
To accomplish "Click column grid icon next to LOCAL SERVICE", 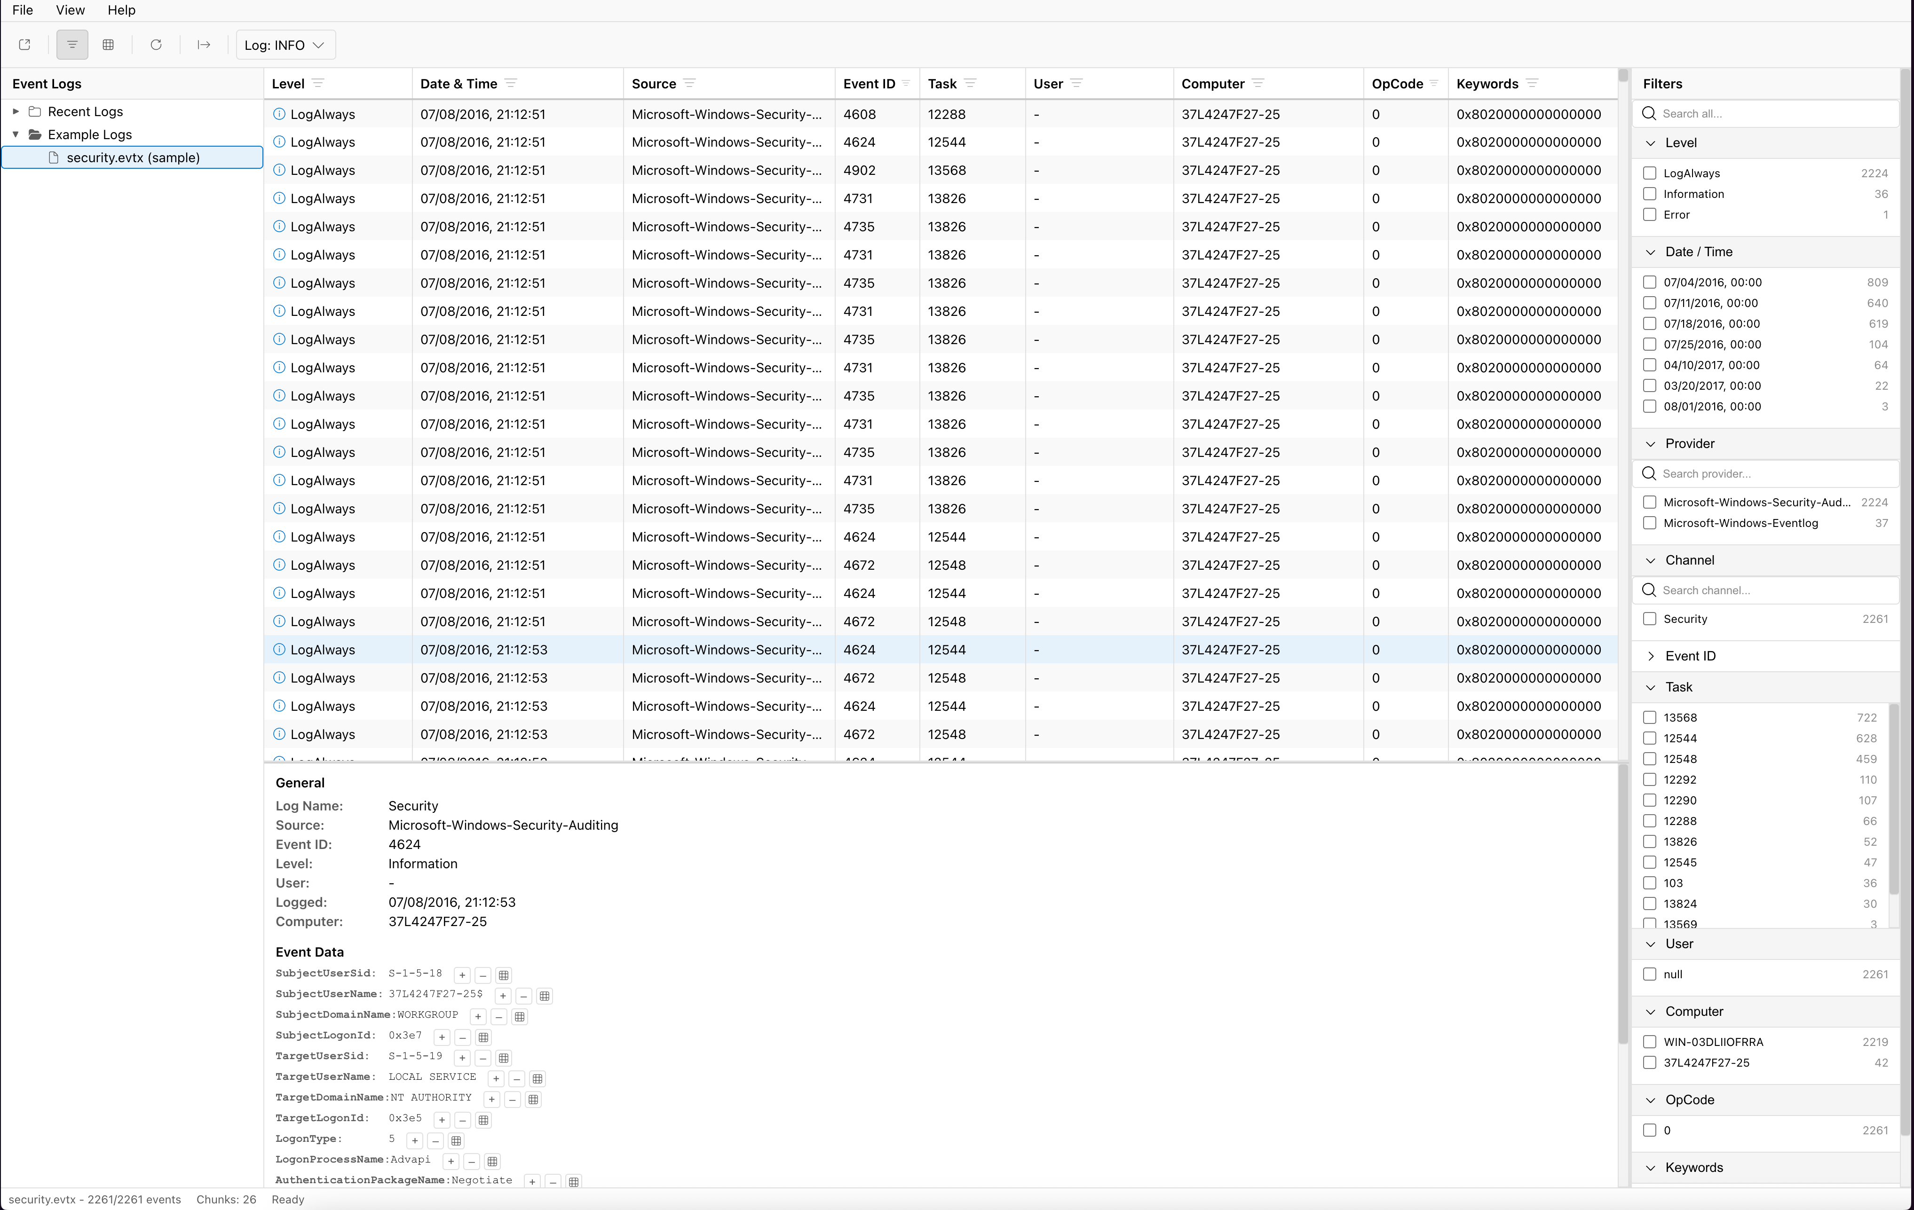I will click(538, 1078).
